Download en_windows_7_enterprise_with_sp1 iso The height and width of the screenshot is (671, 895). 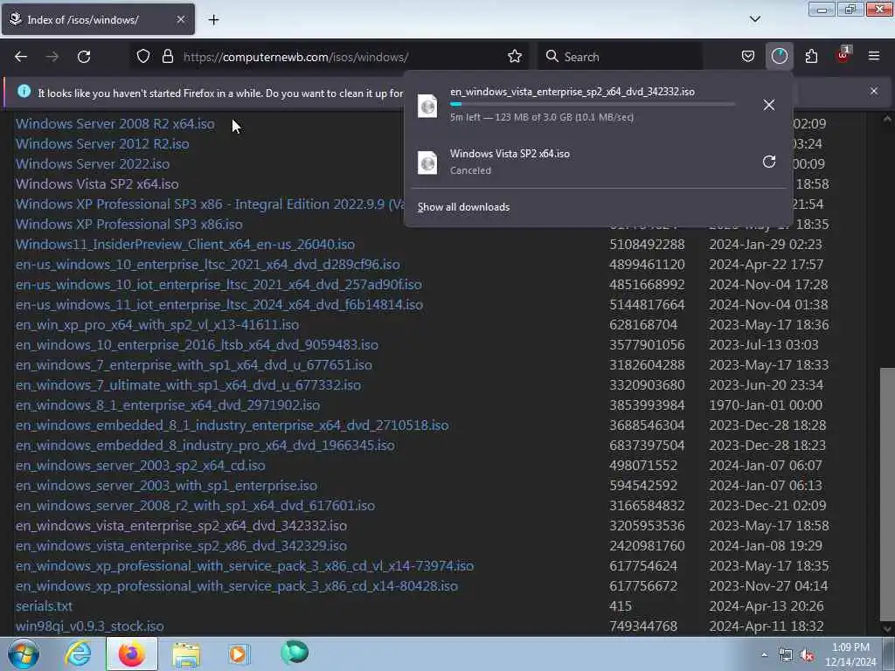[193, 364]
